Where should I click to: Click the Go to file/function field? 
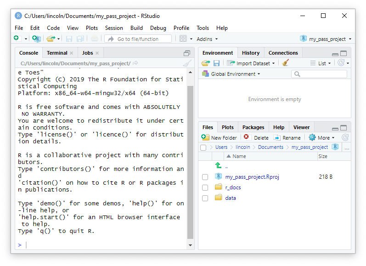tap(138, 39)
